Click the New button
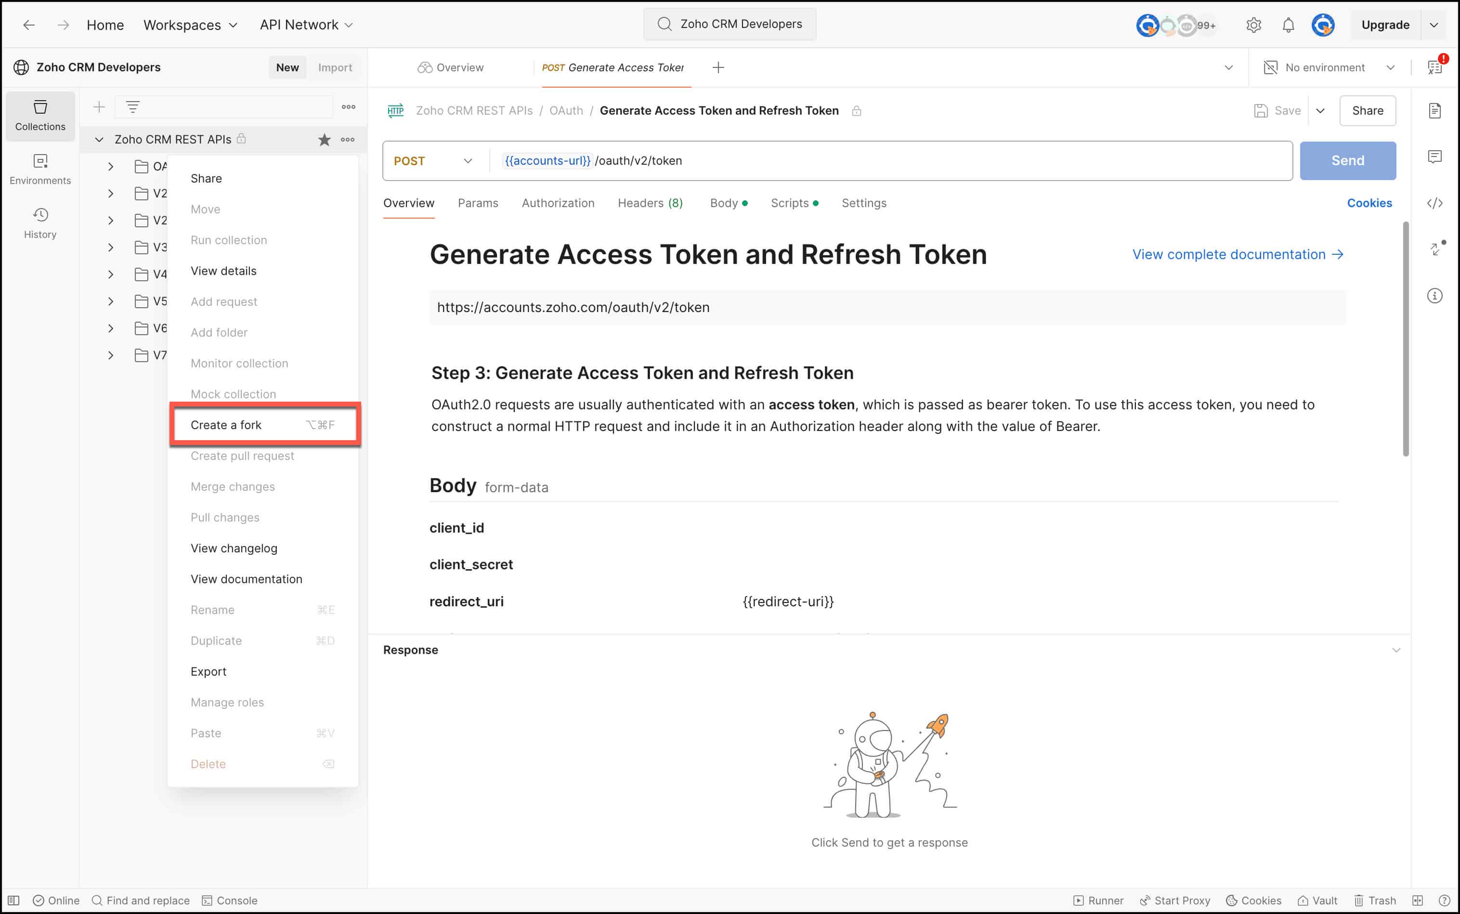The width and height of the screenshot is (1460, 914). [287, 68]
